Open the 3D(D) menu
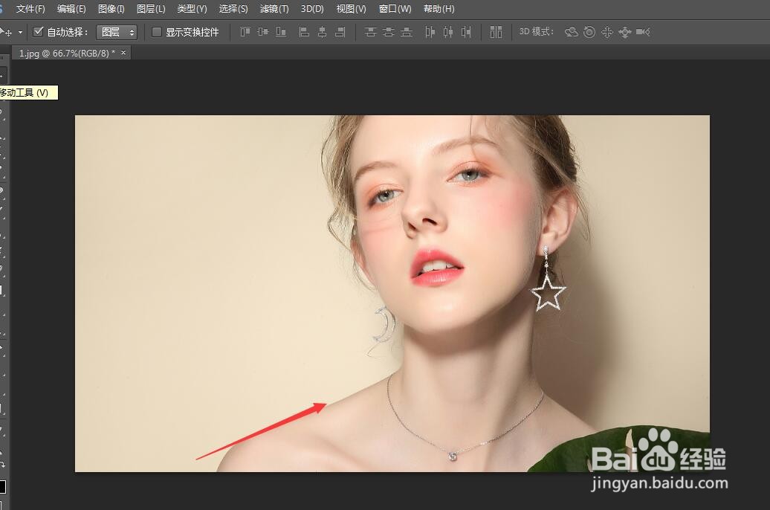Viewport: 770px width, 510px height. pyautogui.click(x=312, y=9)
